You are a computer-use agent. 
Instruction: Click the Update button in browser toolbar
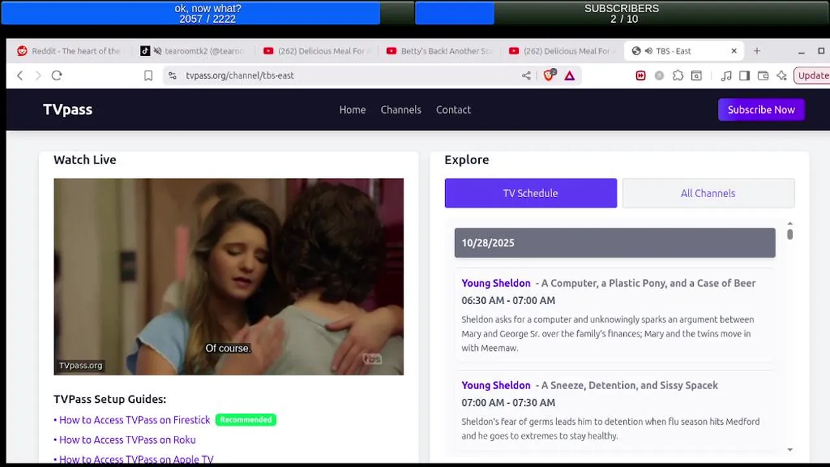[x=812, y=76]
